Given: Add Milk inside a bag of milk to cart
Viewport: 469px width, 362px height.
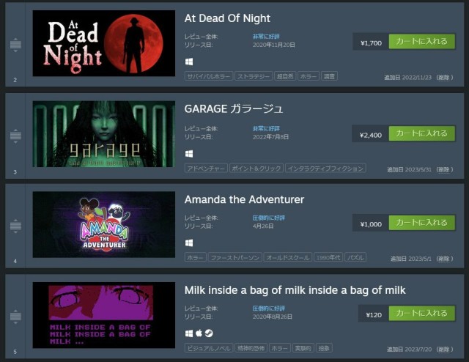Looking at the screenshot, I should click(x=422, y=313).
